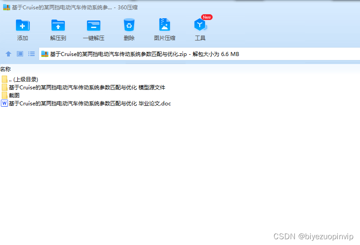Switch to the list view mode

pos(32,54)
